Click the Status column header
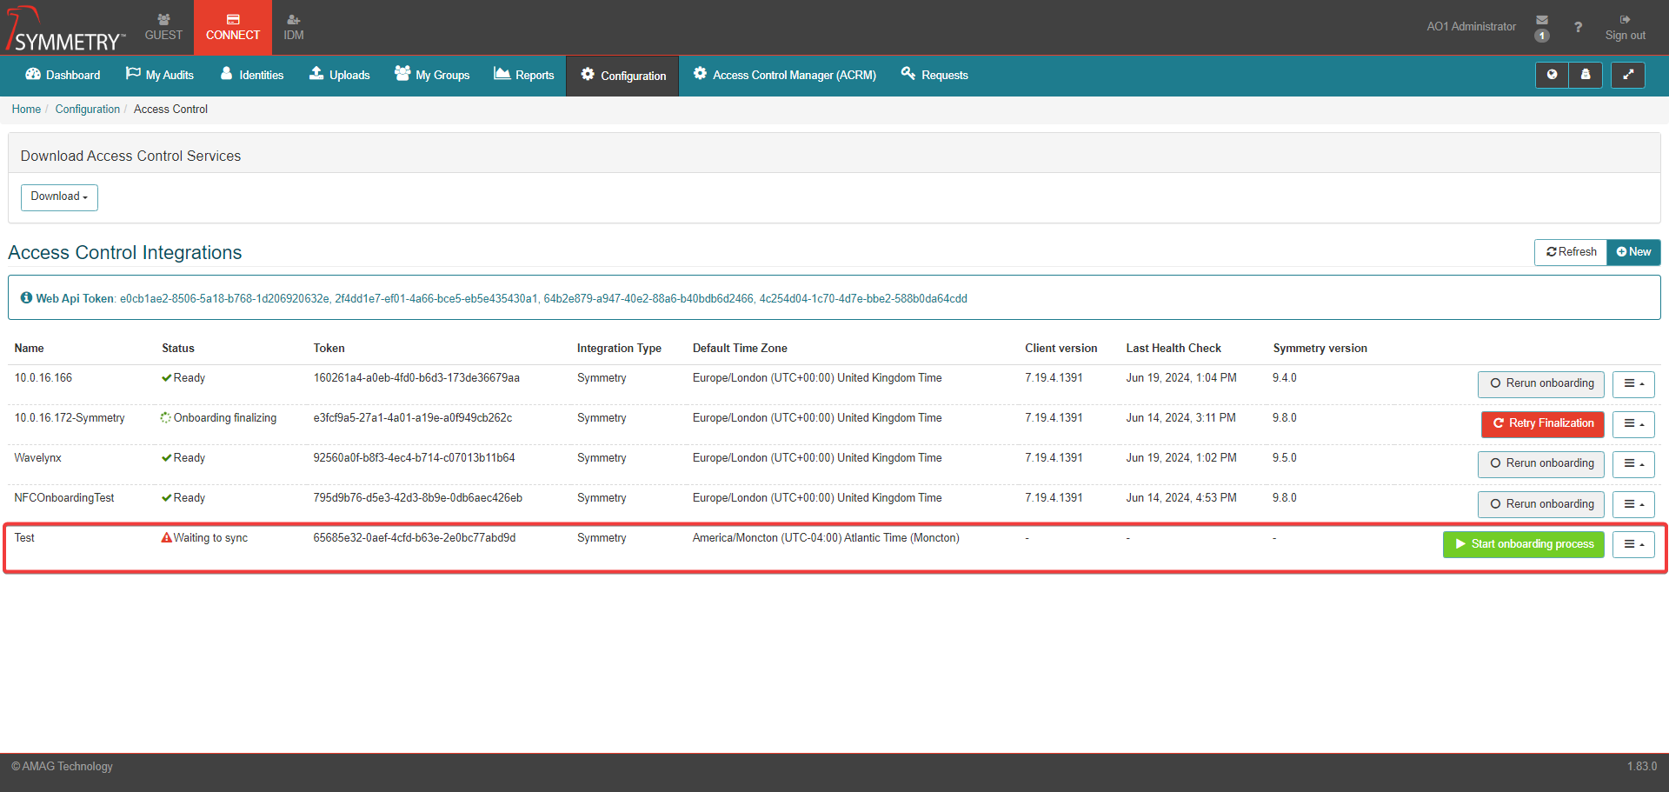Screen dimensions: 1669x792 coord(178,348)
